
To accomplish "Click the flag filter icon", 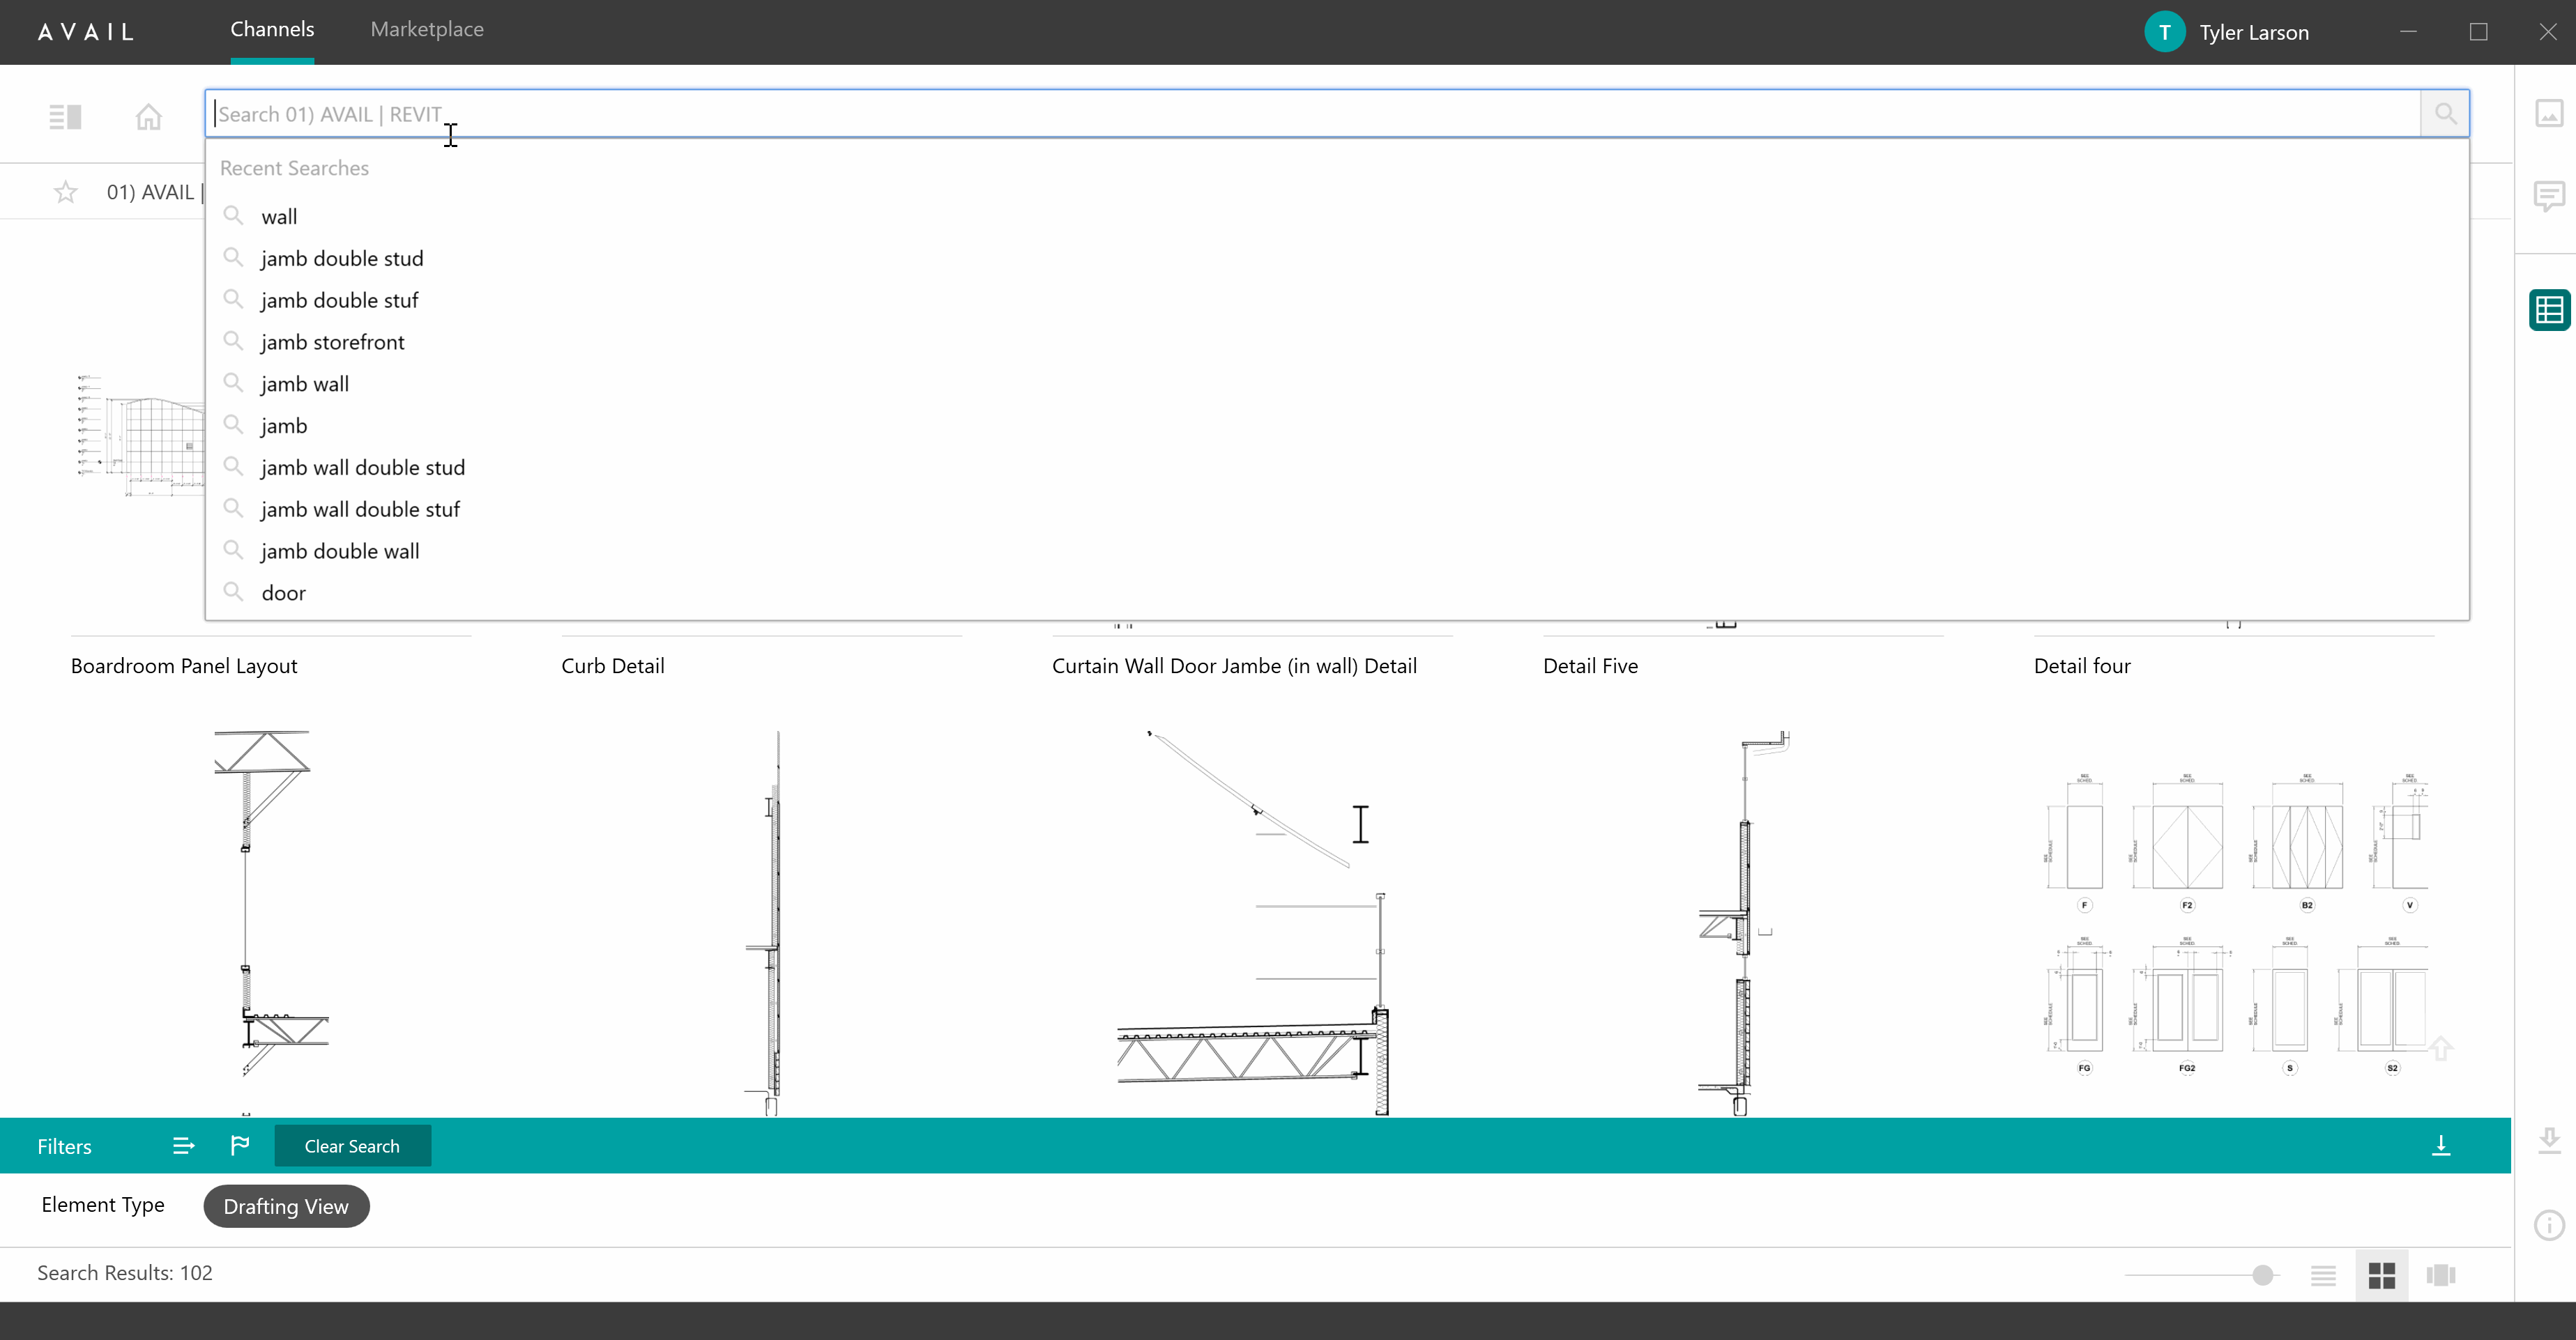I will [x=239, y=1145].
